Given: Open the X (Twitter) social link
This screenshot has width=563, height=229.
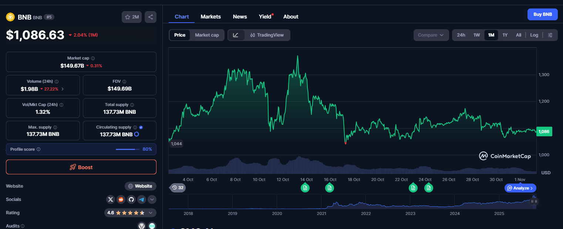Looking at the screenshot, I should pyautogui.click(x=111, y=200).
